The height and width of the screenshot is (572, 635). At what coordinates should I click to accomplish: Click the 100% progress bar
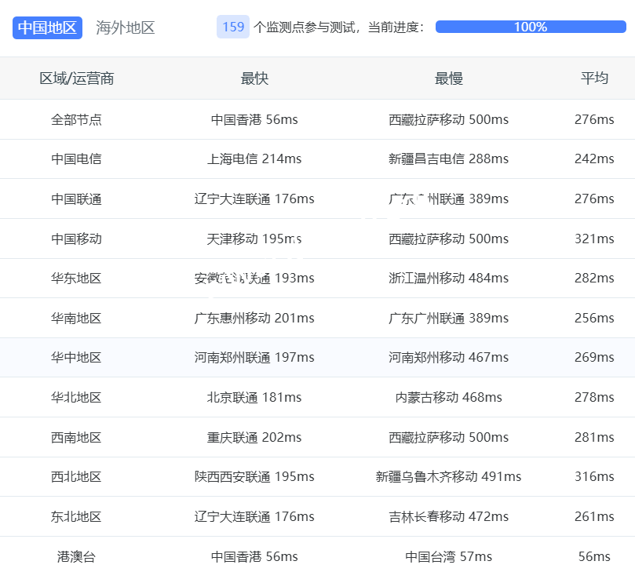tap(531, 27)
